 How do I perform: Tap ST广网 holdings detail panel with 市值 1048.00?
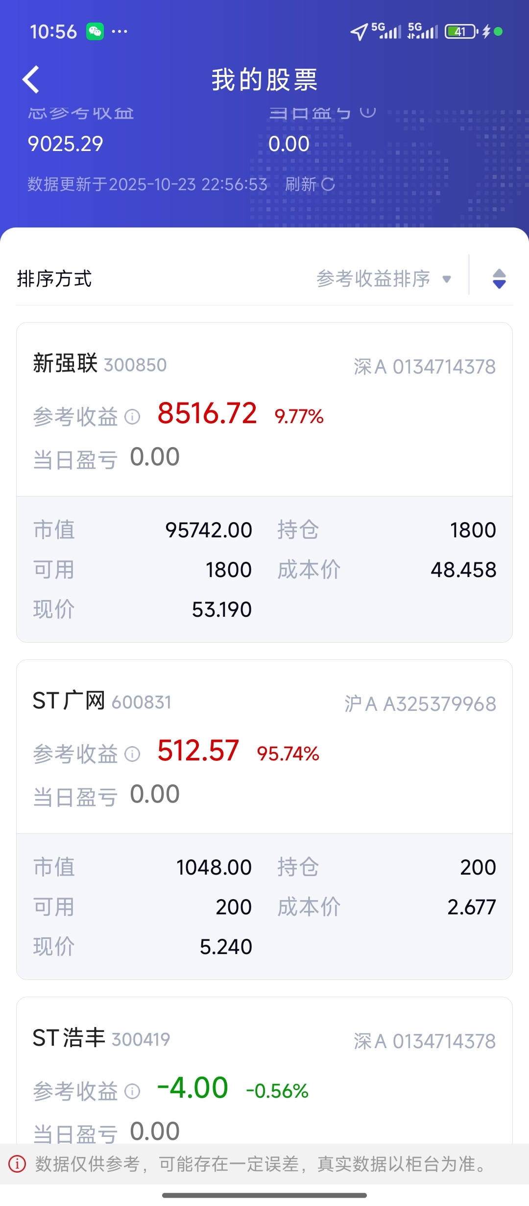coord(264,906)
